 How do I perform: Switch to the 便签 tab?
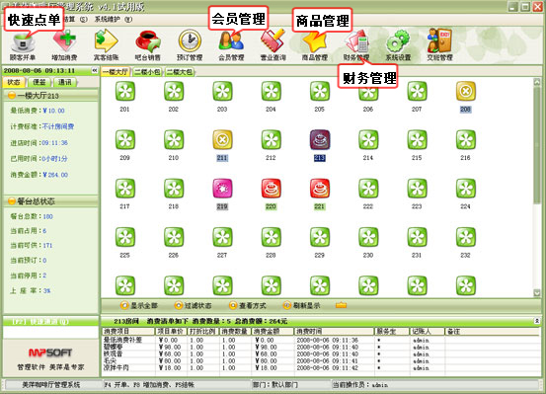39,82
